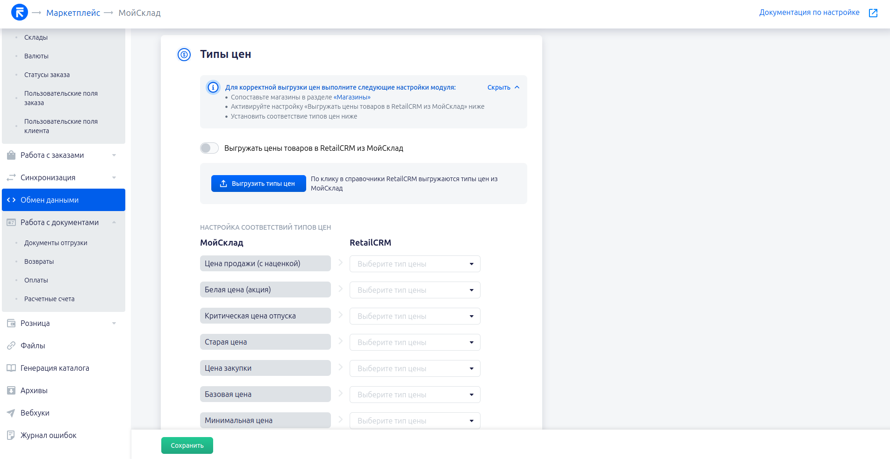Follow the «Магазины» link in notice

click(352, 97)
